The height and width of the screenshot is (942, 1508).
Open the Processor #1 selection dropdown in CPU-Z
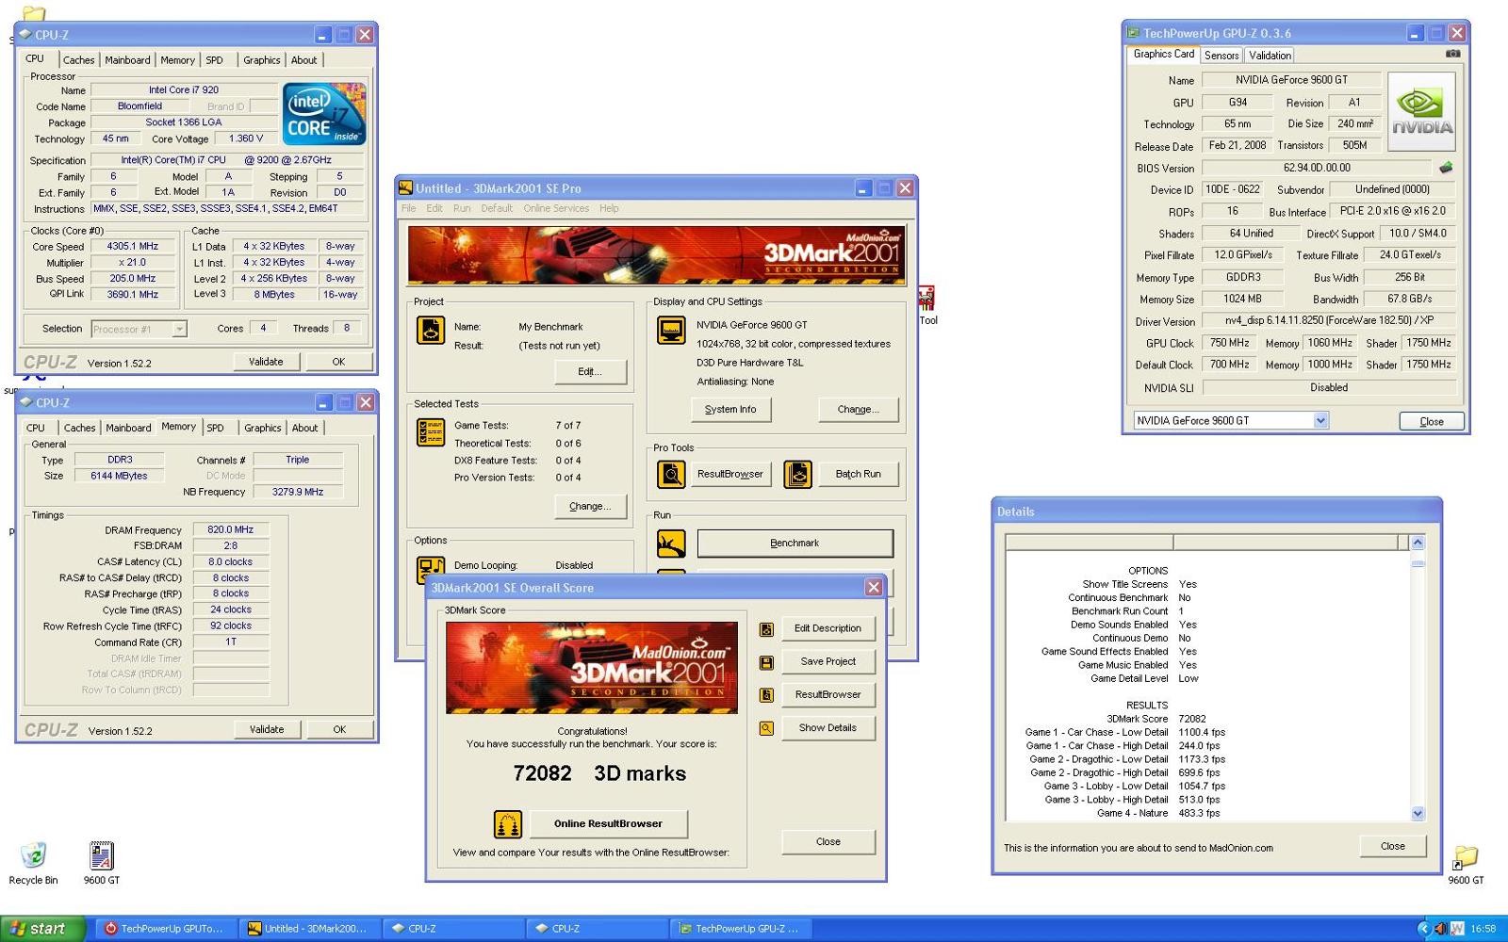pos(179,329)
